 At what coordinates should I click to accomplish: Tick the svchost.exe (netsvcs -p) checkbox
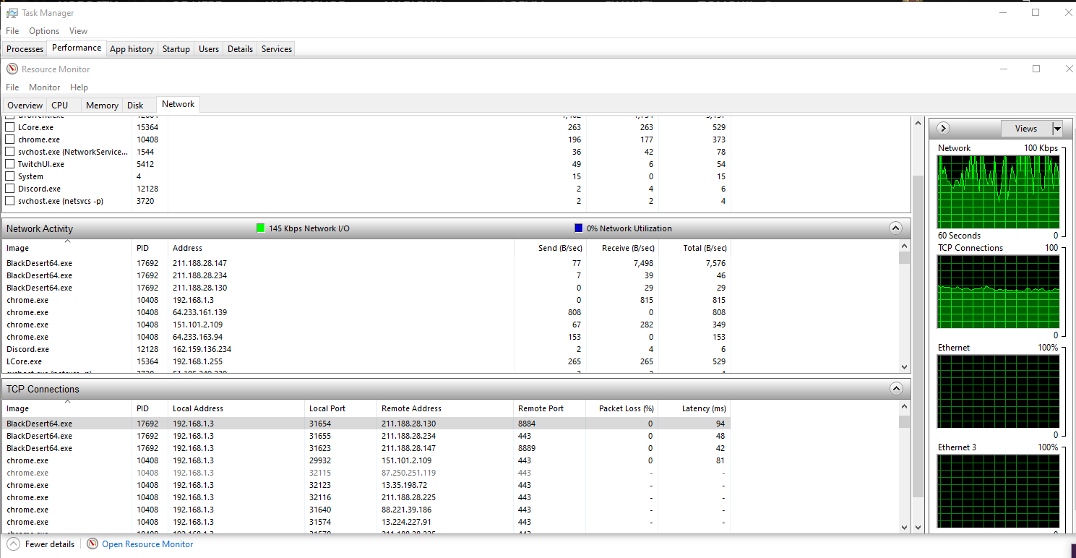pos(10,201)
